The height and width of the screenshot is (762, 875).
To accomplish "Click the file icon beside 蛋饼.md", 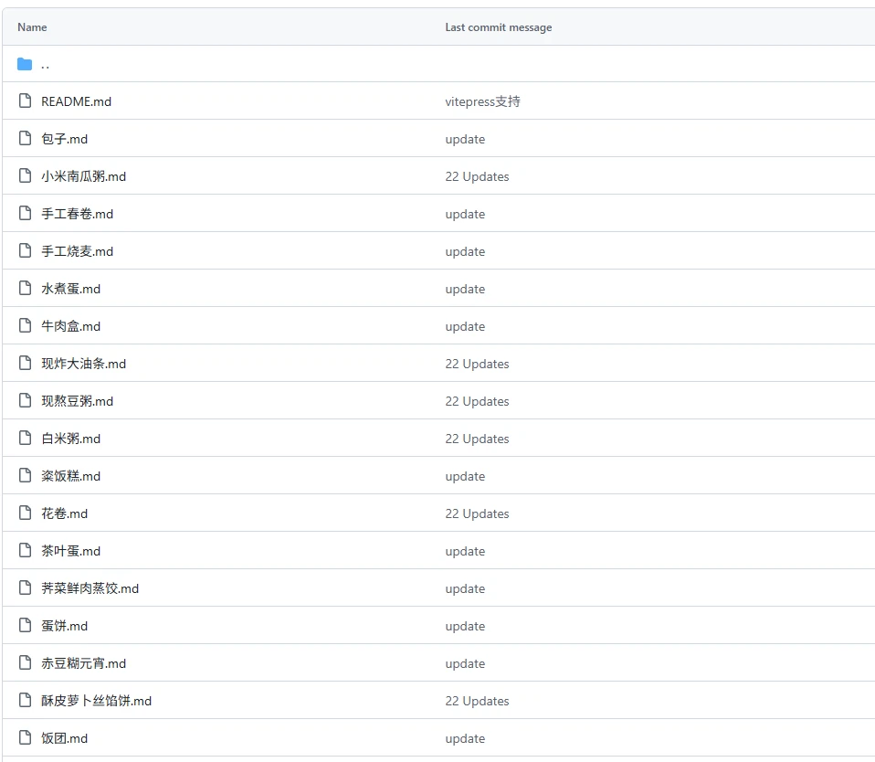I will point(25,626).
